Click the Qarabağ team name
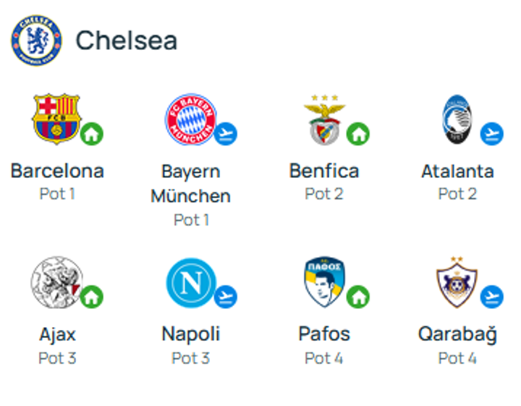 click(457, 334)
